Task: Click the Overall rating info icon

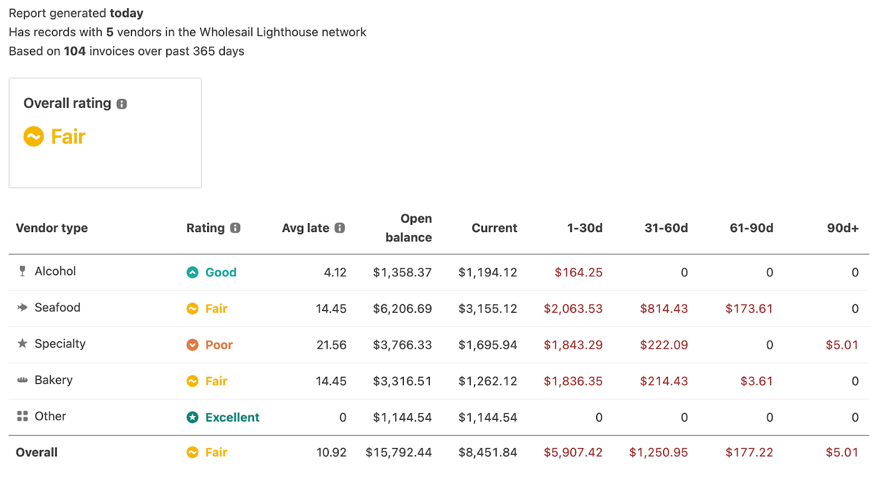Action: coord(122,104)
